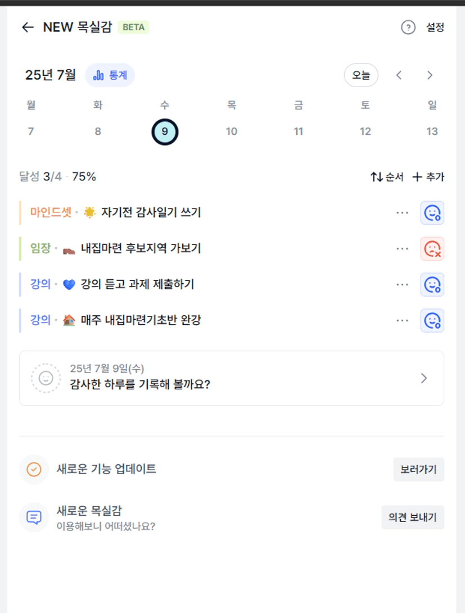Click the 순서 sort order icon

377,177
